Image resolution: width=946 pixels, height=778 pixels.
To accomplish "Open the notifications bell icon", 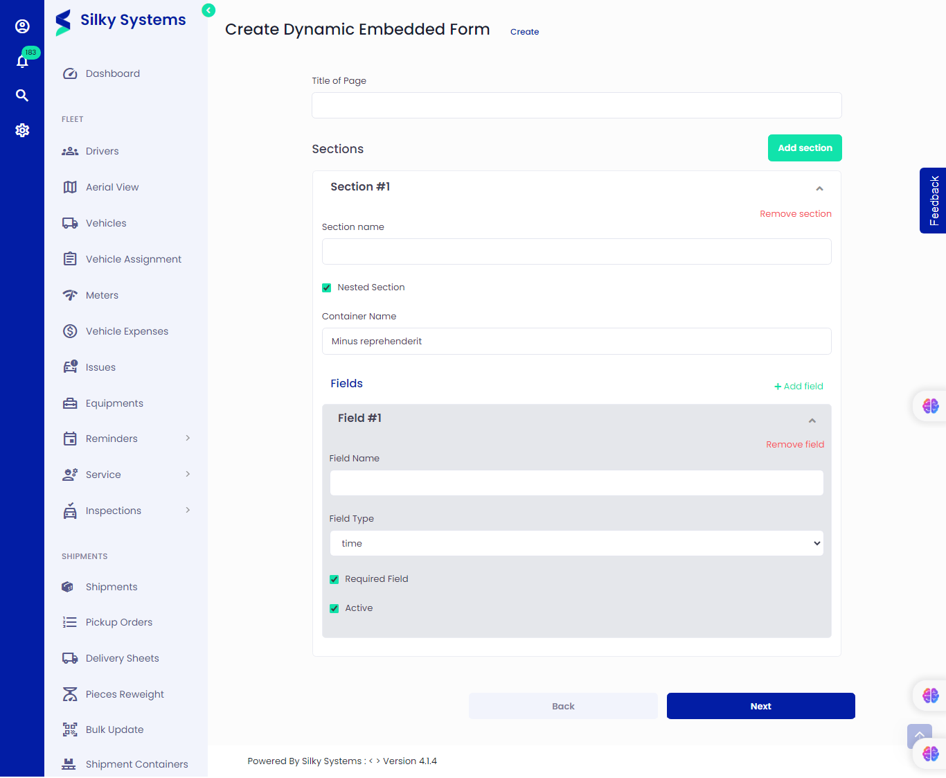I will coord(22,62).
